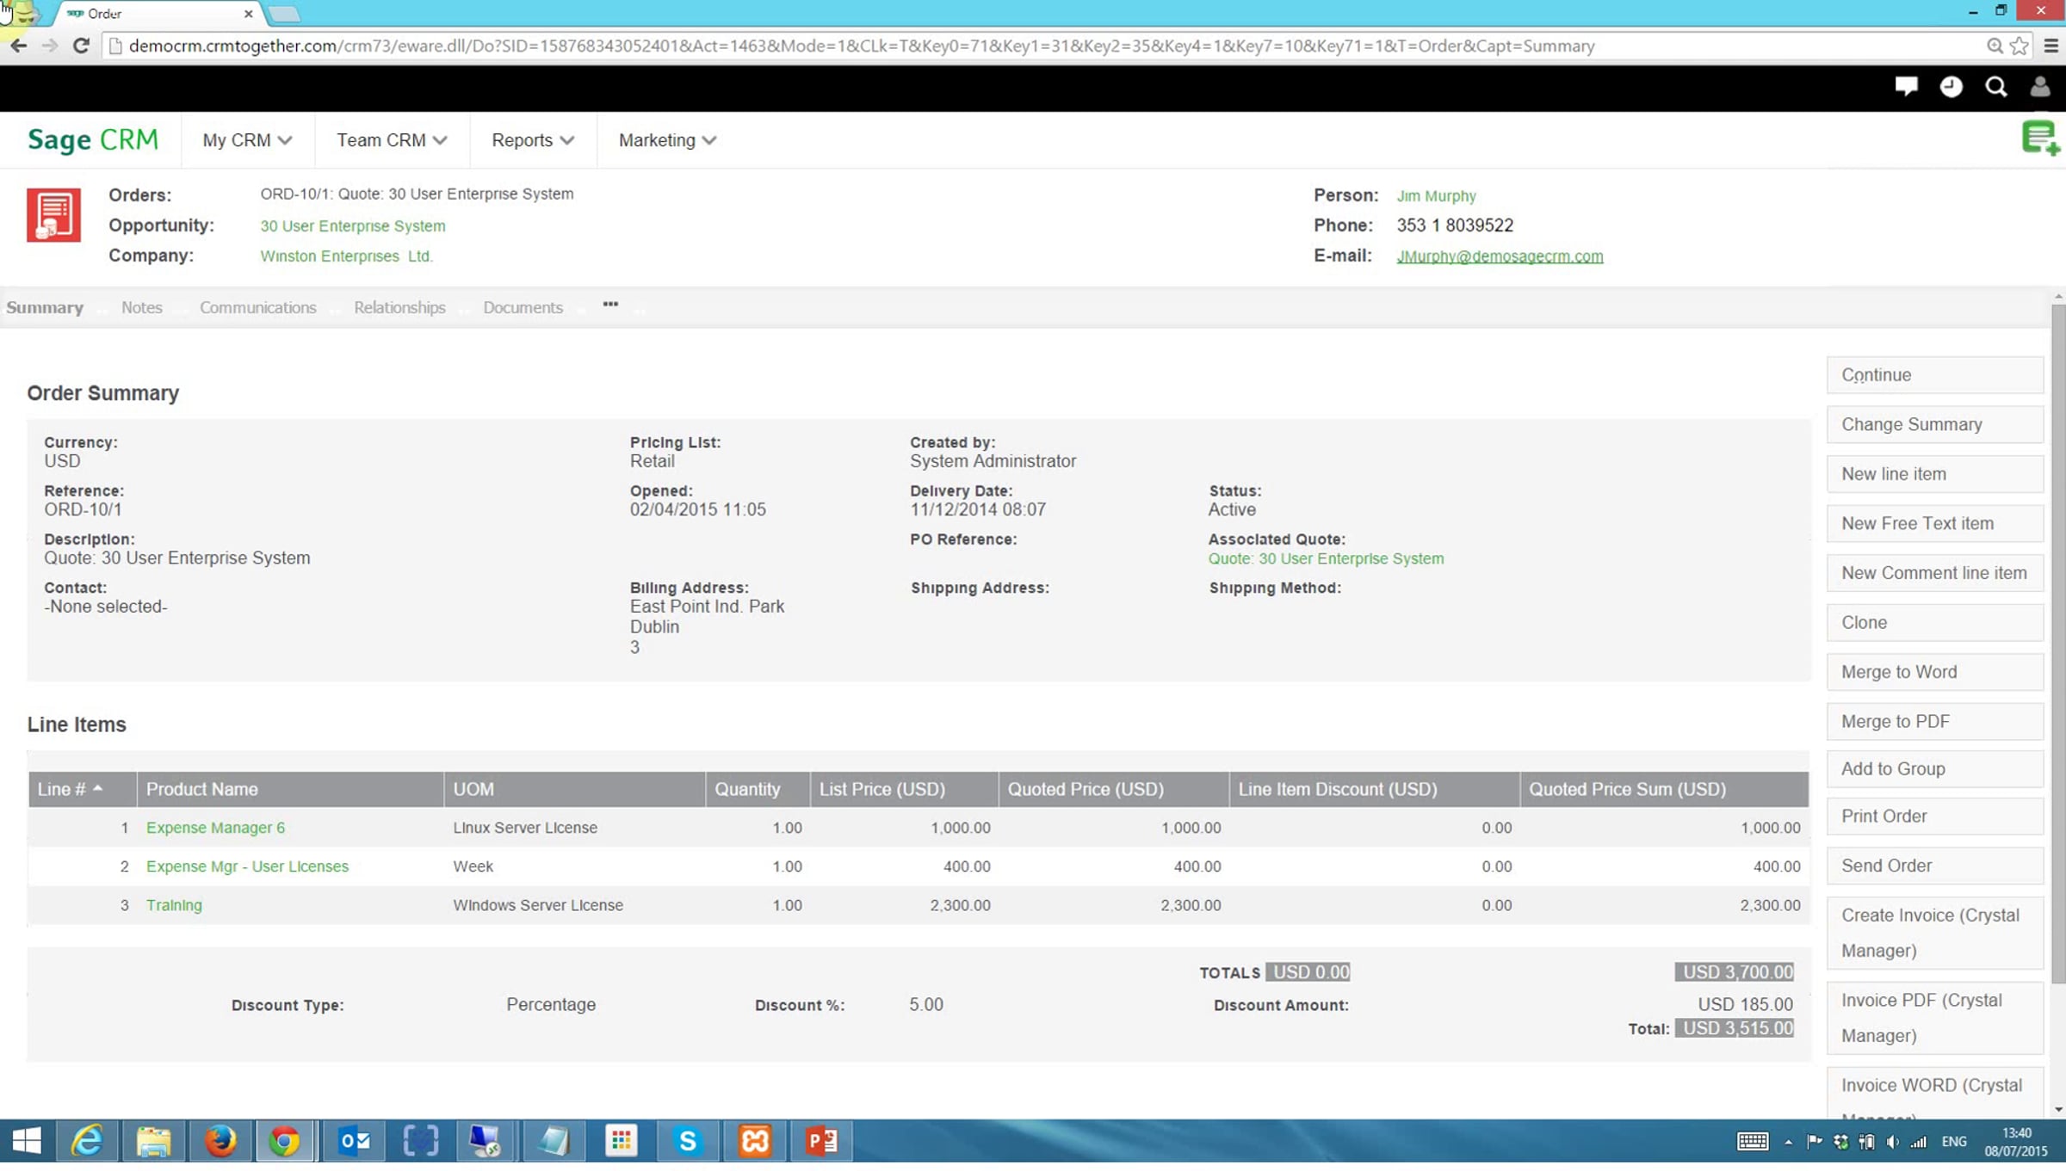Open the 30 User Enterprise System opportunity link
2066x1171 pixels.
coord(353,225)
